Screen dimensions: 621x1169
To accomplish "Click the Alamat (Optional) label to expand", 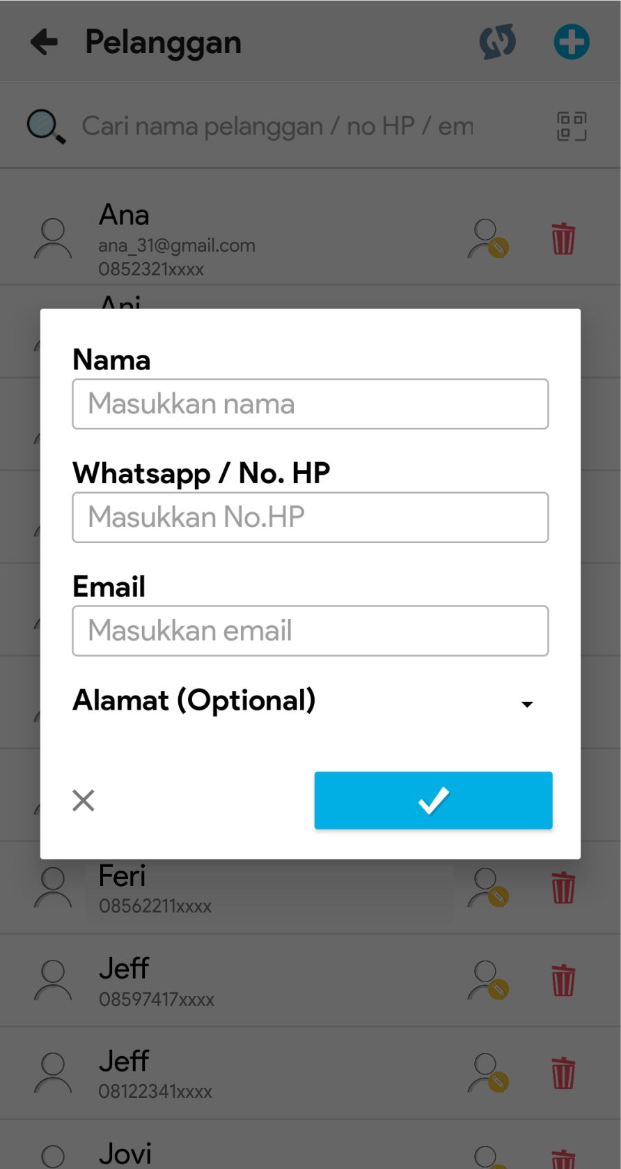I will pos(194,701).
